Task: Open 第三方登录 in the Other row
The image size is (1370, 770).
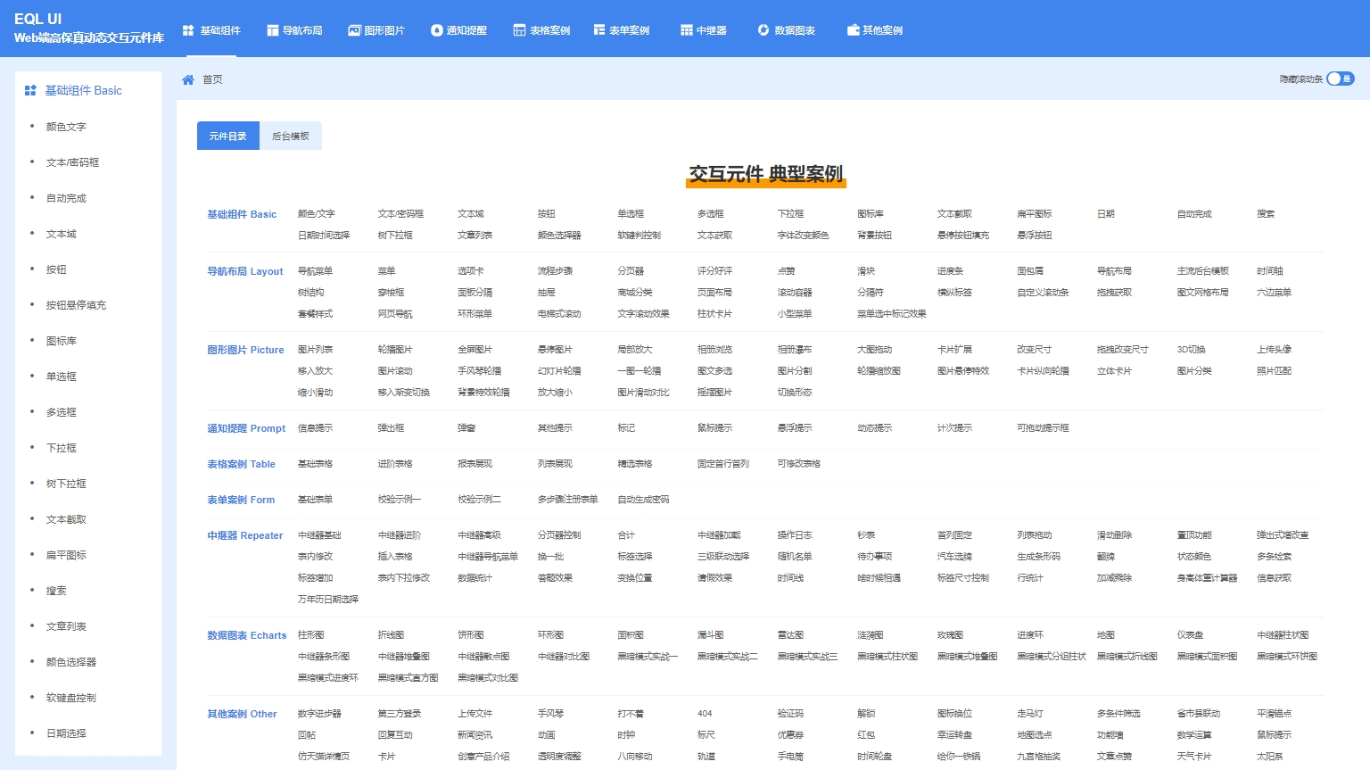Action: click(400, 714)
